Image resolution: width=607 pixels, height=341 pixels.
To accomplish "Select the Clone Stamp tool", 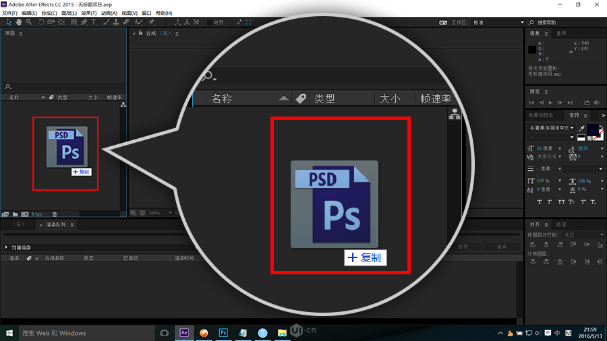I will pos(116,22).
